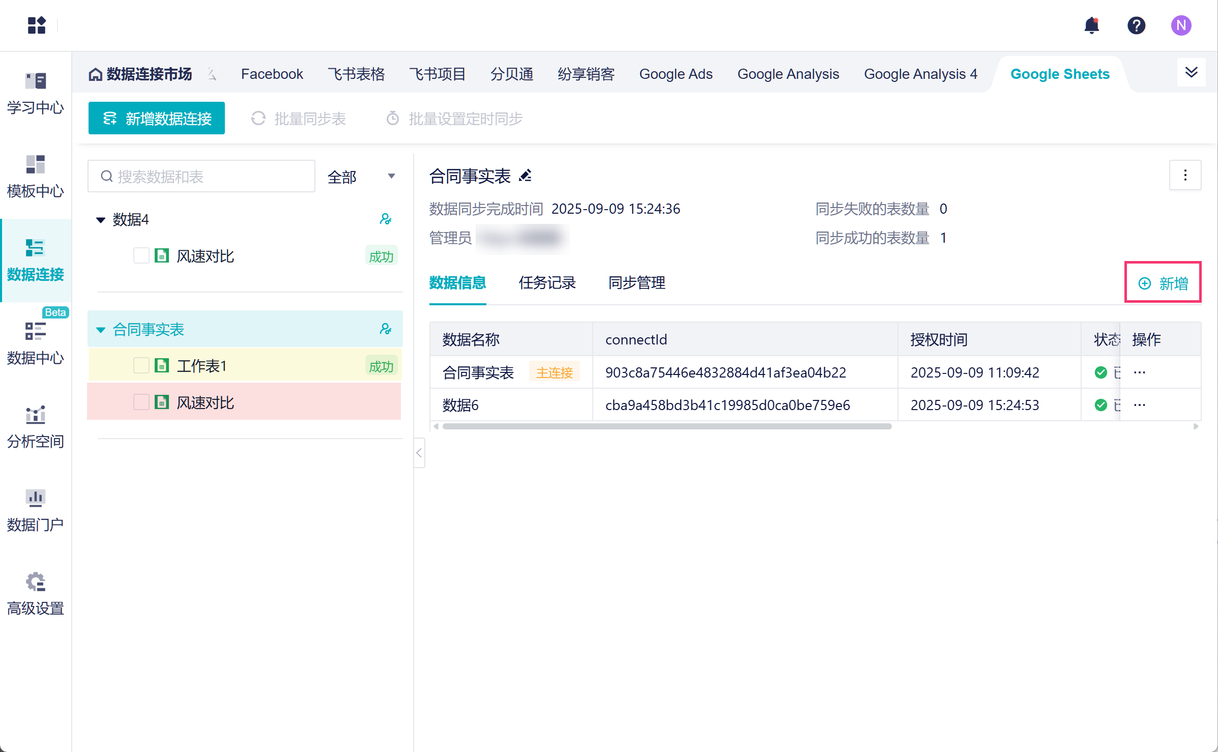The width and height of the screenshot is (1218, 752).
Task: Collapse the 数据4 tree group
Action: (x=101, y=220)
